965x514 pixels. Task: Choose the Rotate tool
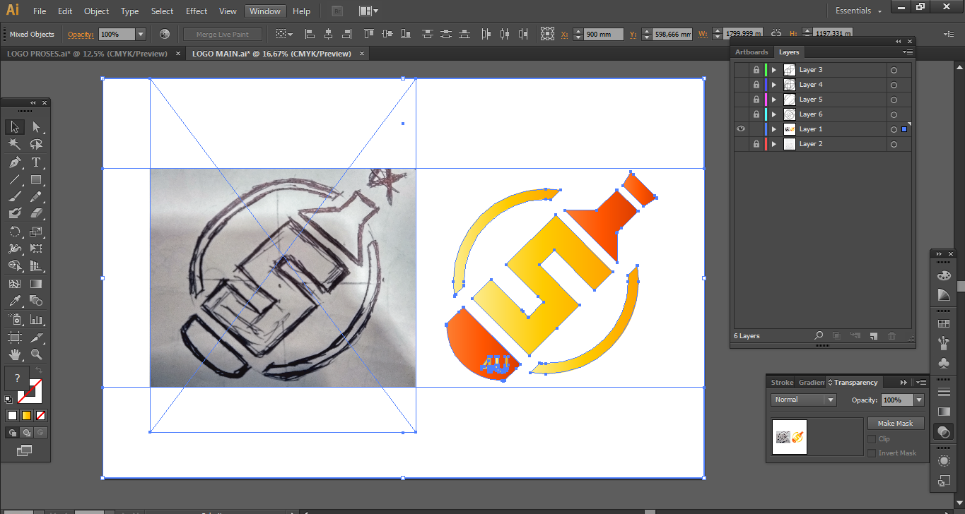(x=14, y=232)
